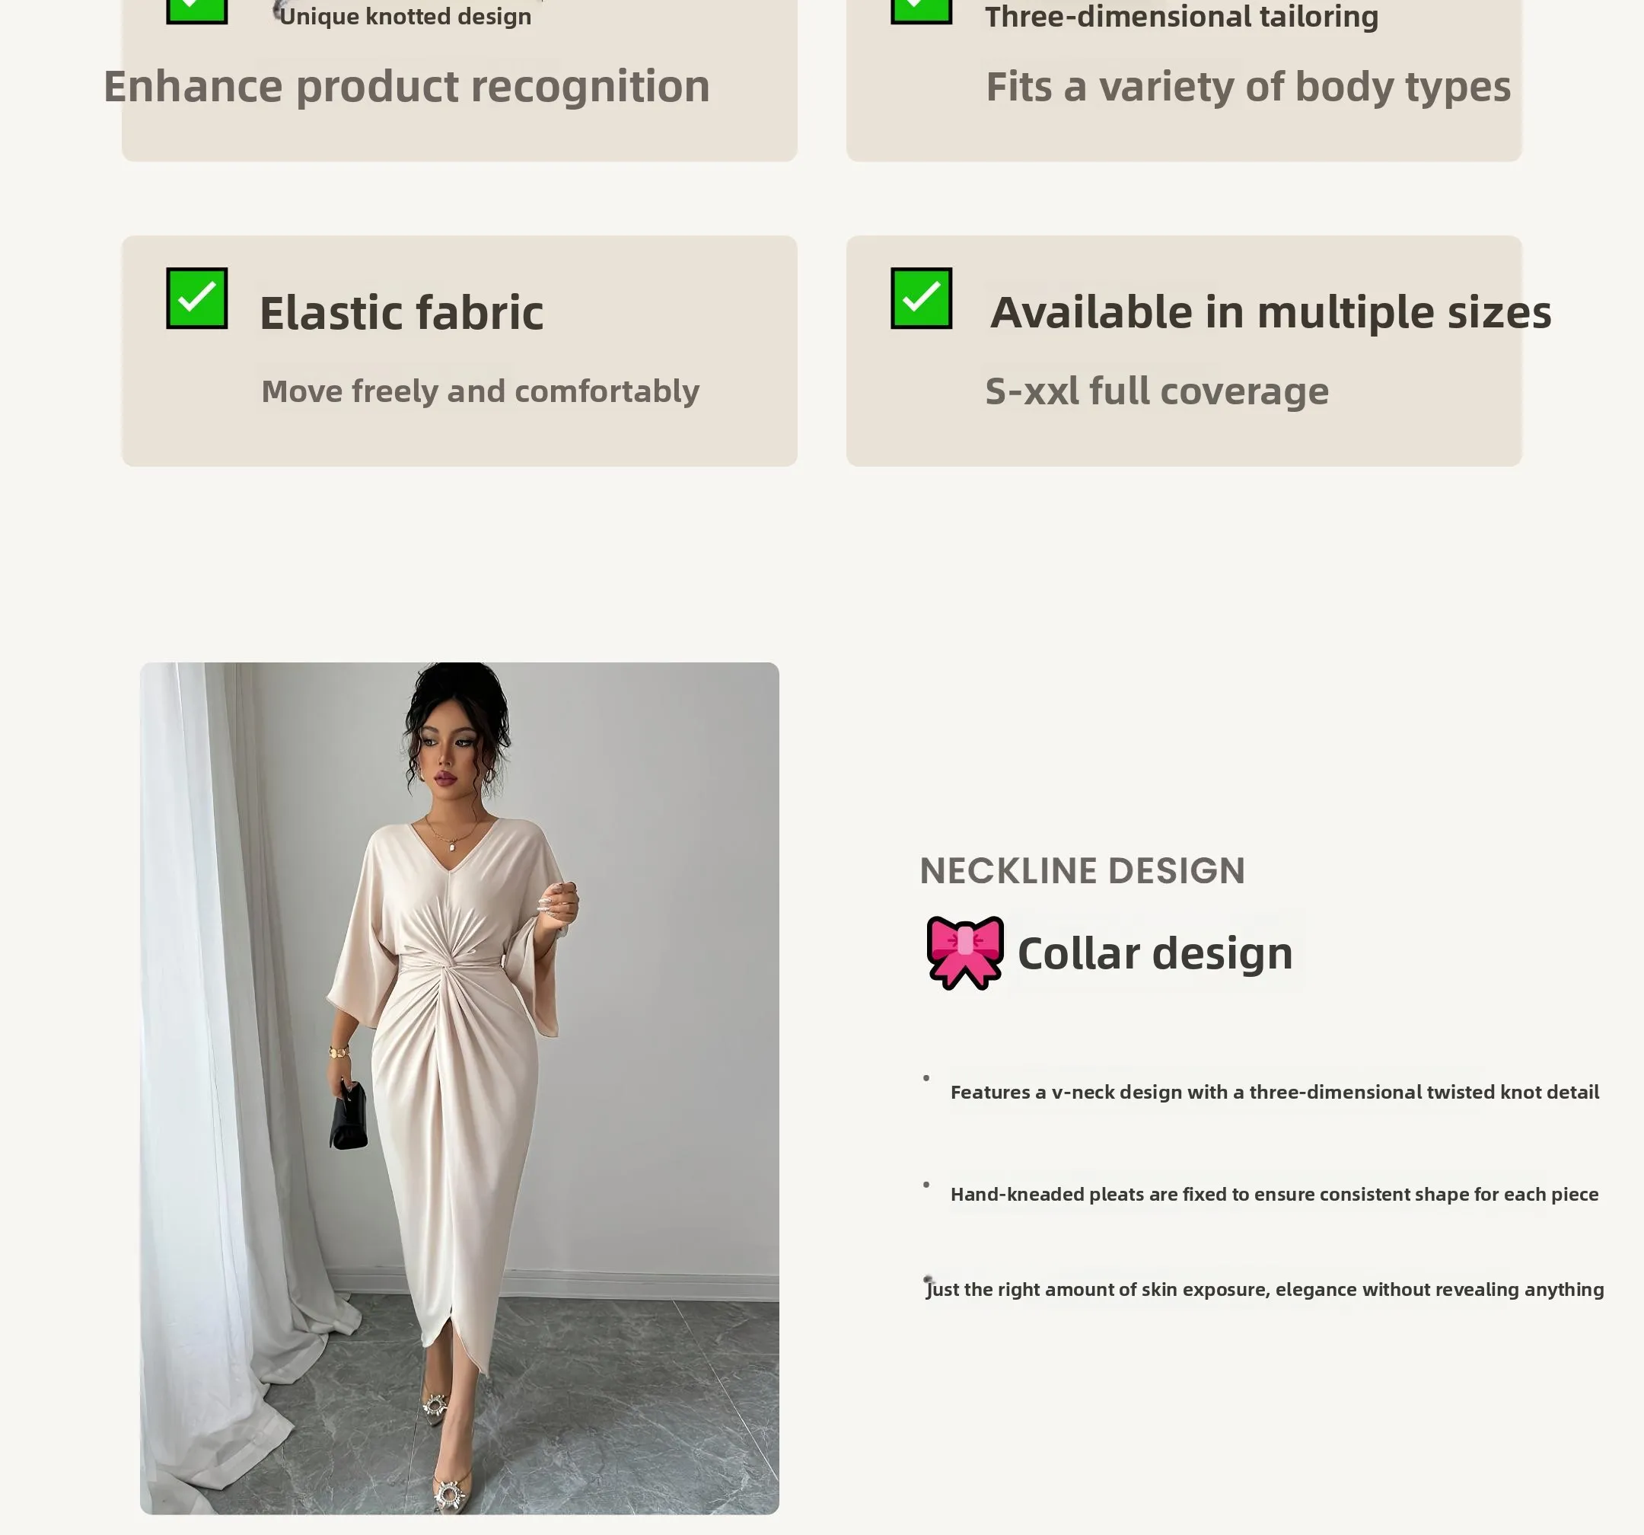Click the Fits a variety of body types text
The image size is (1644, 1535).
[1247, 87]
